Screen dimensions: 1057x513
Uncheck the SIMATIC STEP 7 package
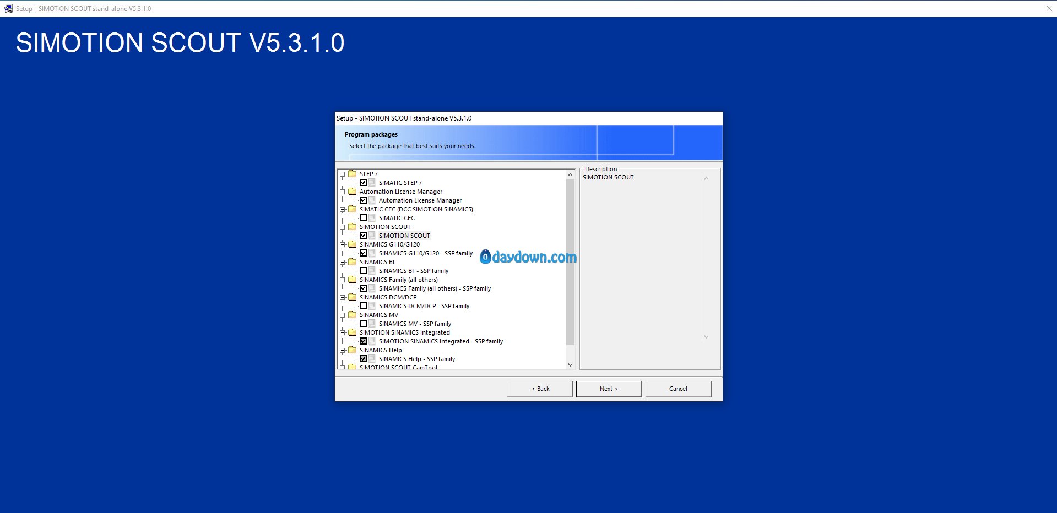tap(364, 183)
